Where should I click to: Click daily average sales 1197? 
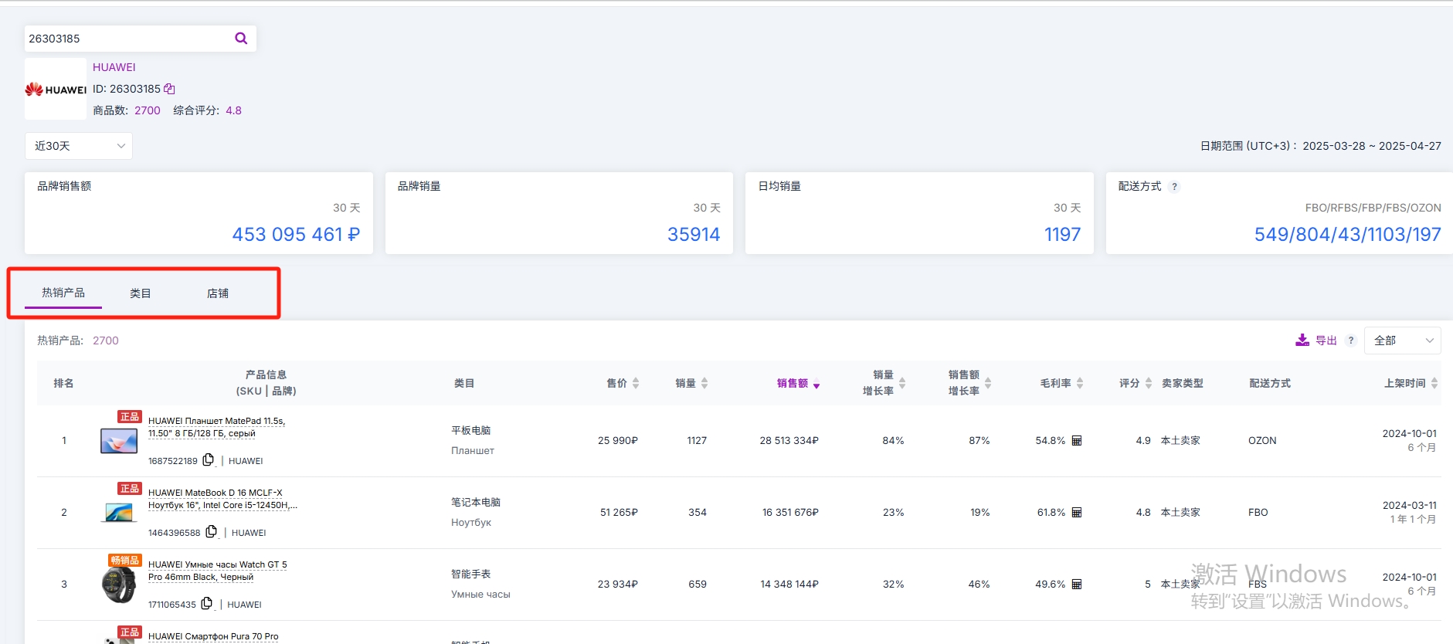1062,234
